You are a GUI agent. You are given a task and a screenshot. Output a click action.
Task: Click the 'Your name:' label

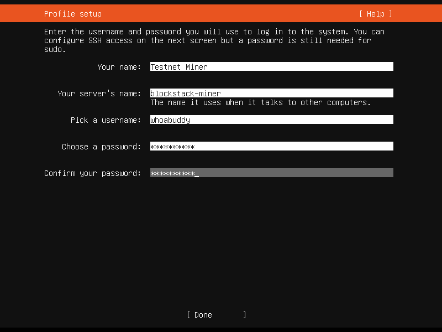119,67
